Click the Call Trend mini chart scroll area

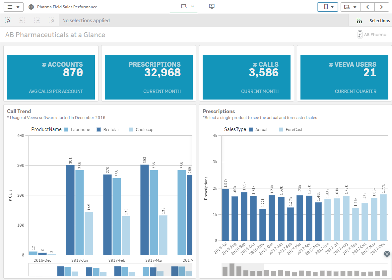point(110,270)
